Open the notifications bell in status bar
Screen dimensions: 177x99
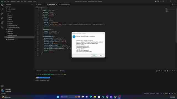(175, 94)
